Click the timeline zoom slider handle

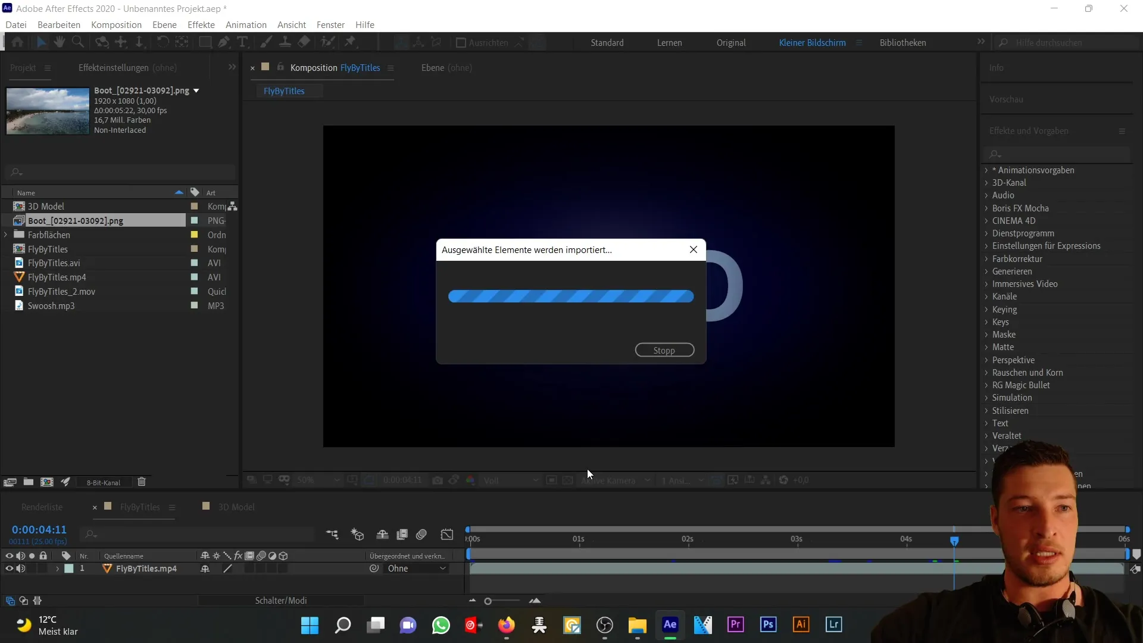pos(488,601)
